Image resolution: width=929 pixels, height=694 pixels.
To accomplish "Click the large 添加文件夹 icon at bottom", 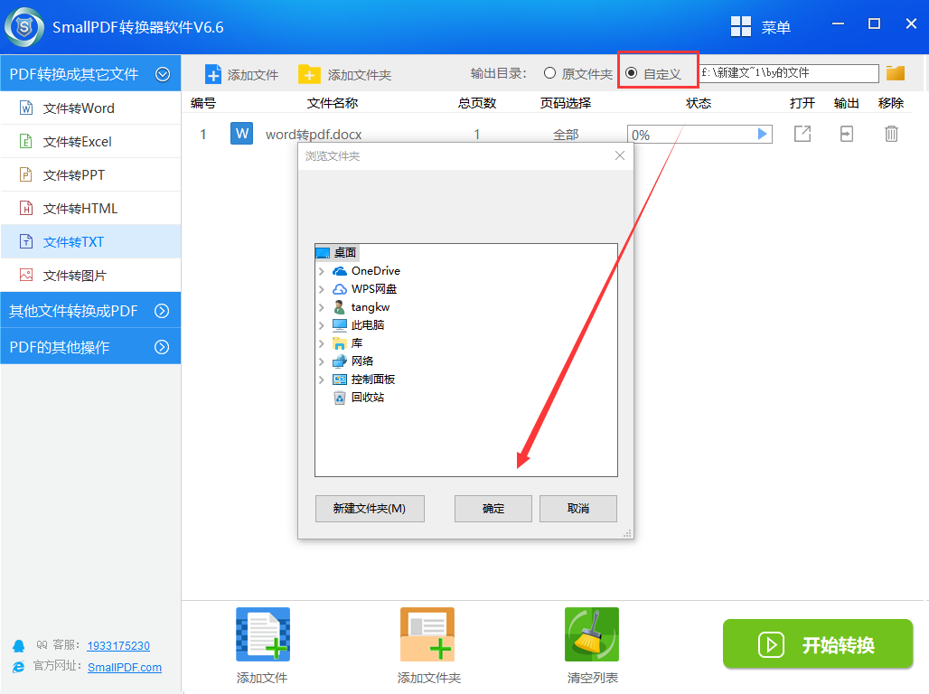I will [x=427, y=634].
